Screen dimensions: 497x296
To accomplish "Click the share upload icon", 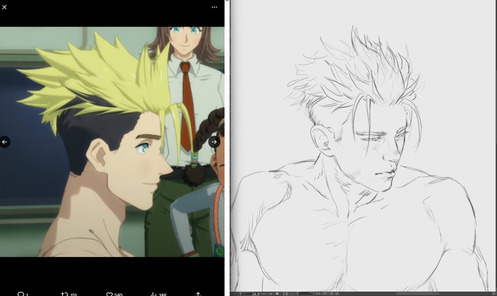I will tap(198, 294).
